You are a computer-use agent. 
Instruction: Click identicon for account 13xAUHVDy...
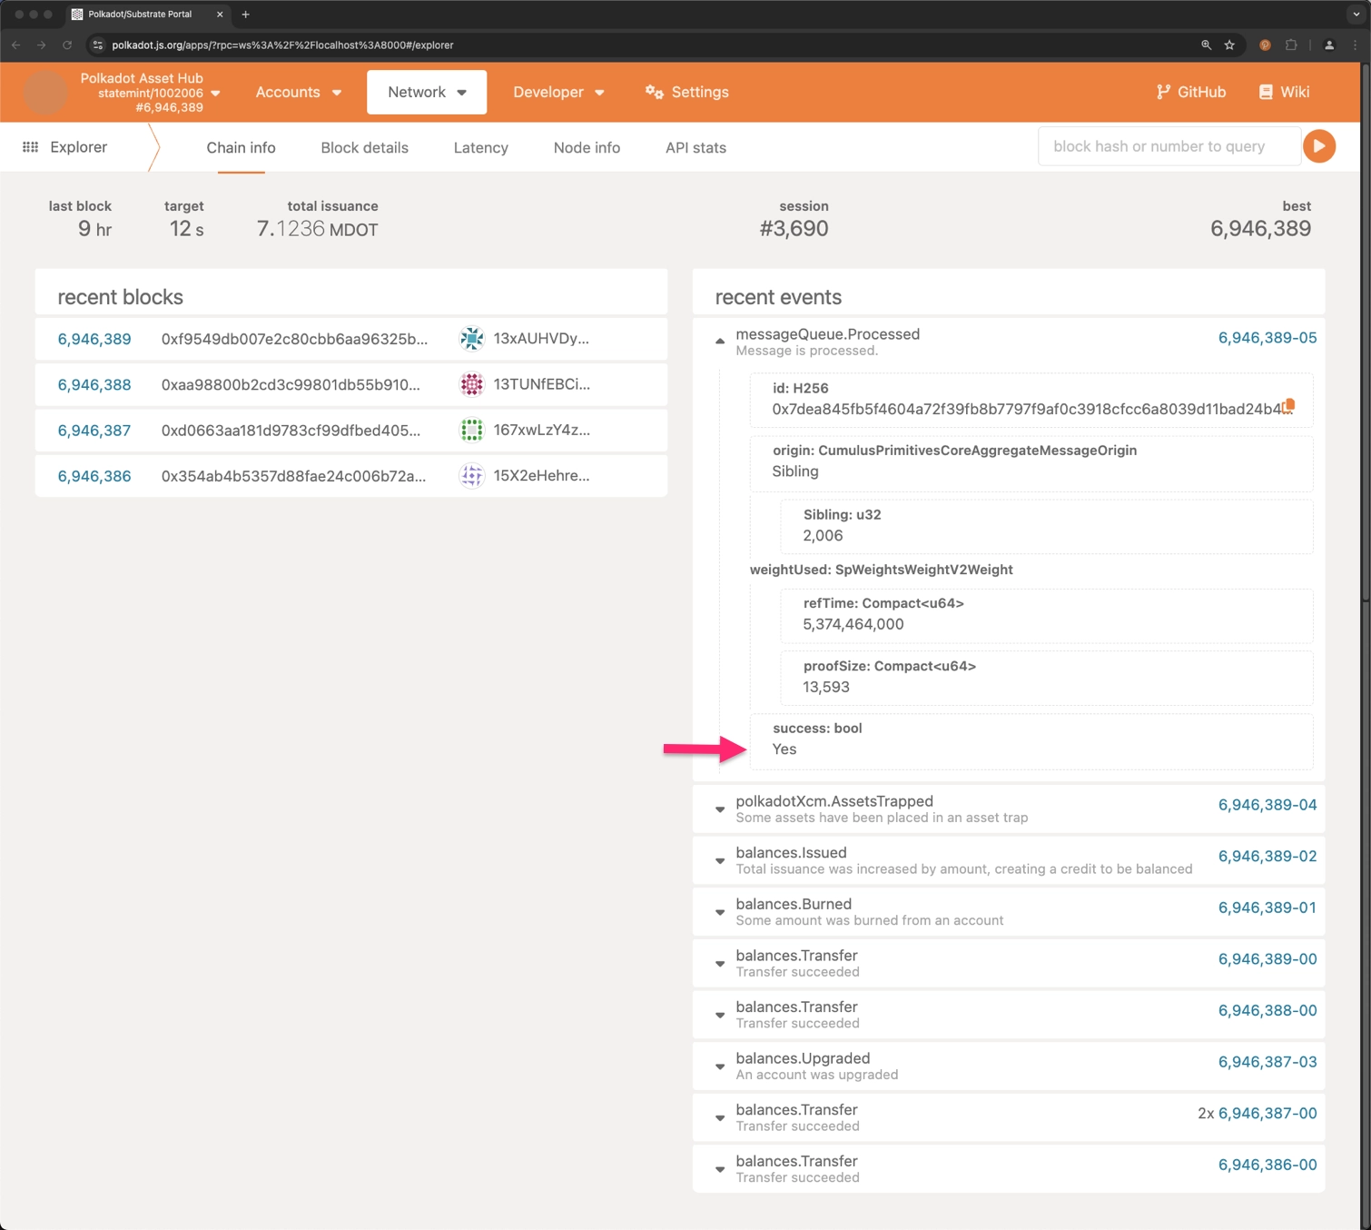tap(471, 339)
